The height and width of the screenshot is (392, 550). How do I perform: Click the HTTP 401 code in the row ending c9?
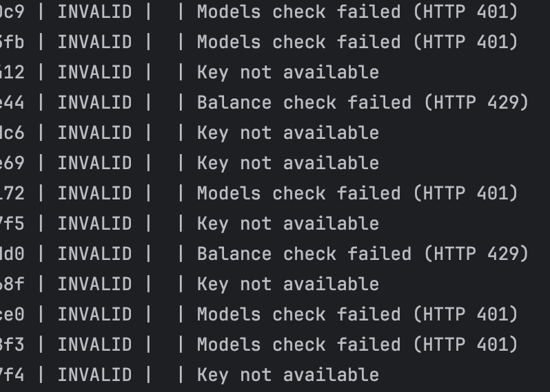coord(466,12)
